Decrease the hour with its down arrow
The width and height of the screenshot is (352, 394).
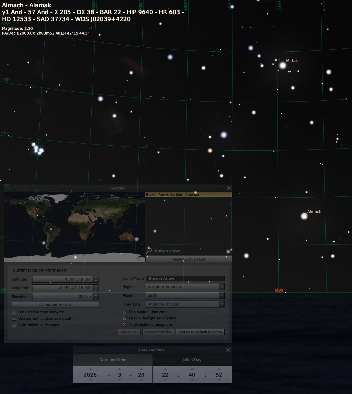point(165,380)
